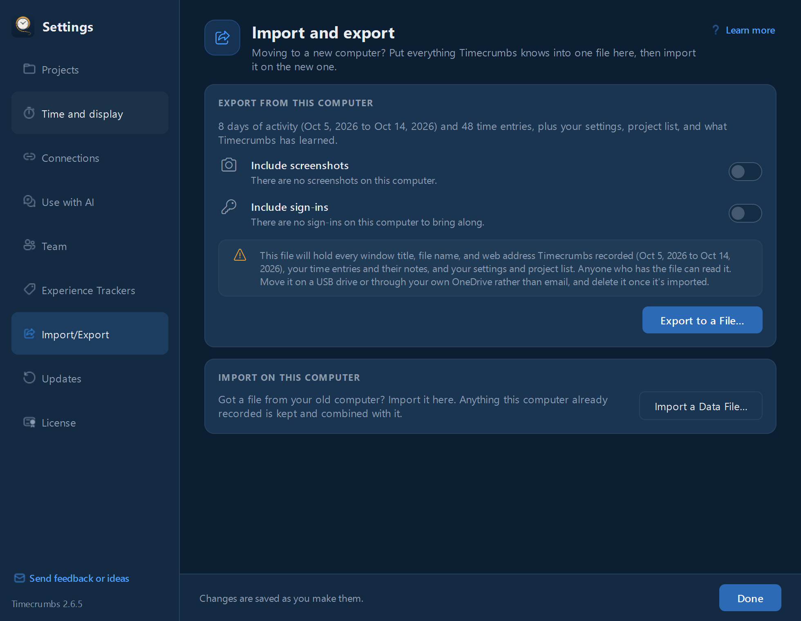The height and width of the screenshot is (621, 801).
Task: Click the Experience Trackers tag icon
Action: click(x=29, y=289)
